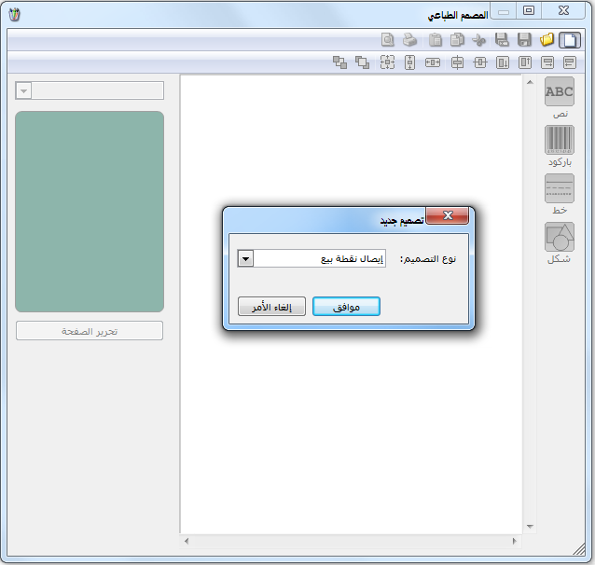Click the align bottom down-arrow icon

coord(503,62)
